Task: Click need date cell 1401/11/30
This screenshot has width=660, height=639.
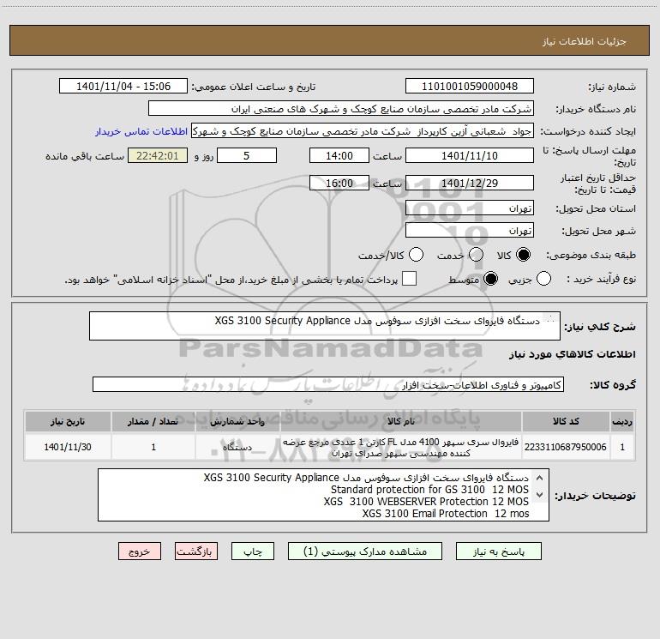Action: 68,447
